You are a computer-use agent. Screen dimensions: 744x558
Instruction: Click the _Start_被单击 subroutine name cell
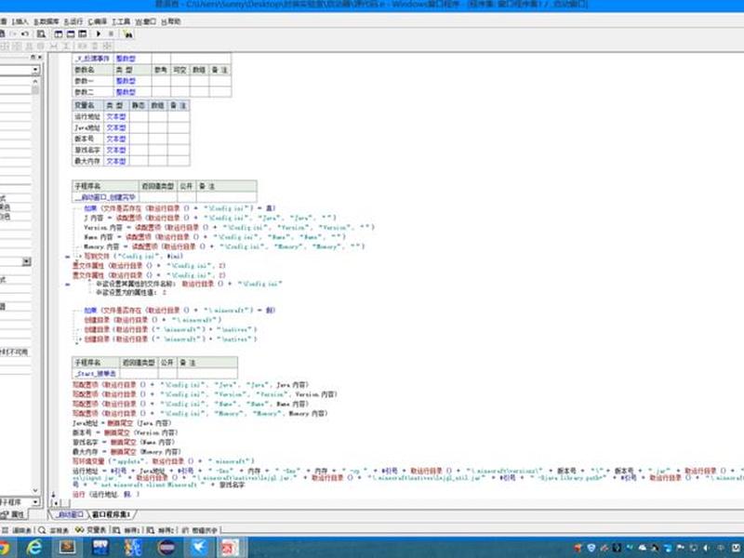click(96, 374)
